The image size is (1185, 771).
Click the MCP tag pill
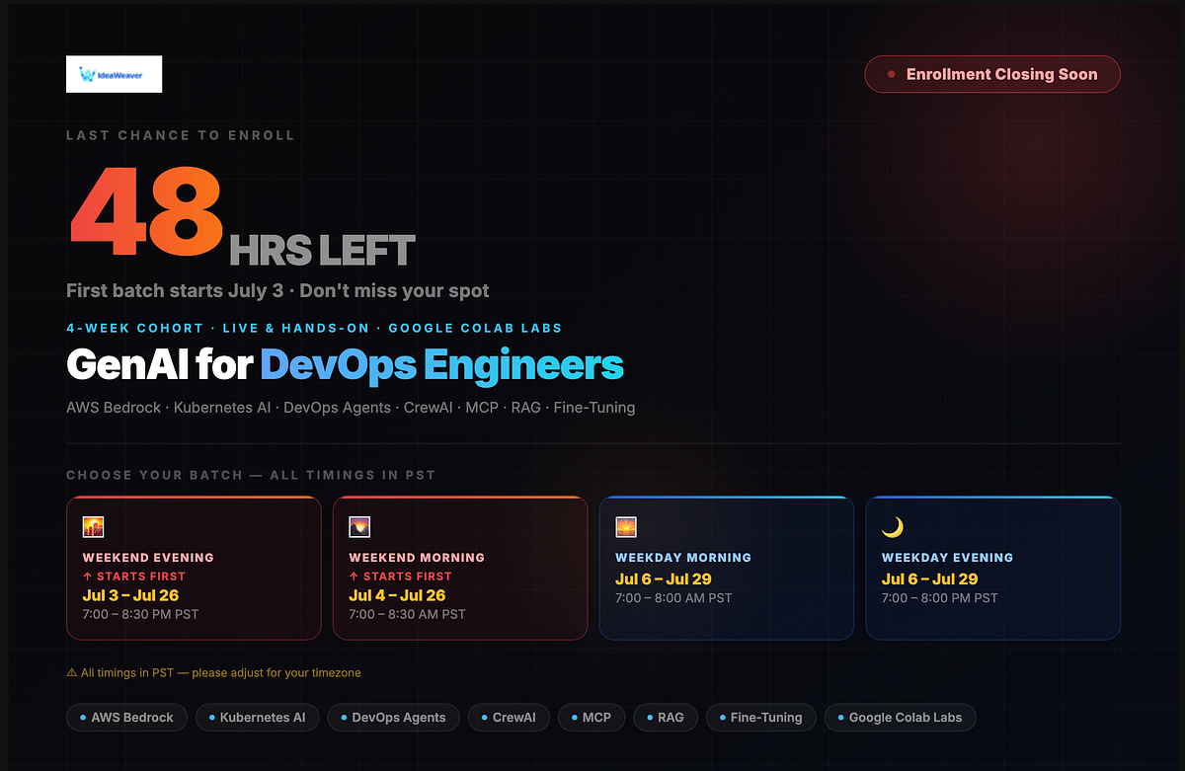[592, 718]
